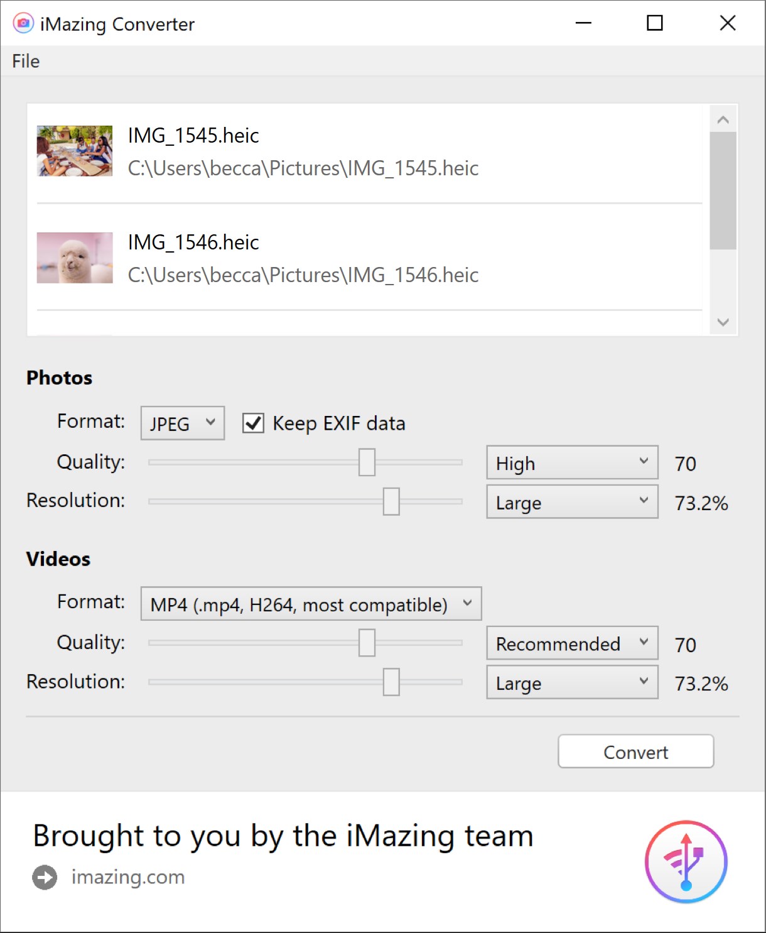Click the scrollbar down arrow in file list
Viewport: 766px width, 933px height.
[723, 322]
